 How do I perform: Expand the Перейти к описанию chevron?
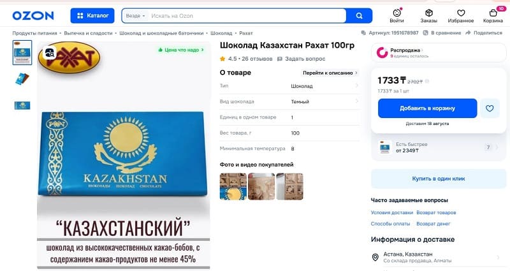click(356, 73)
